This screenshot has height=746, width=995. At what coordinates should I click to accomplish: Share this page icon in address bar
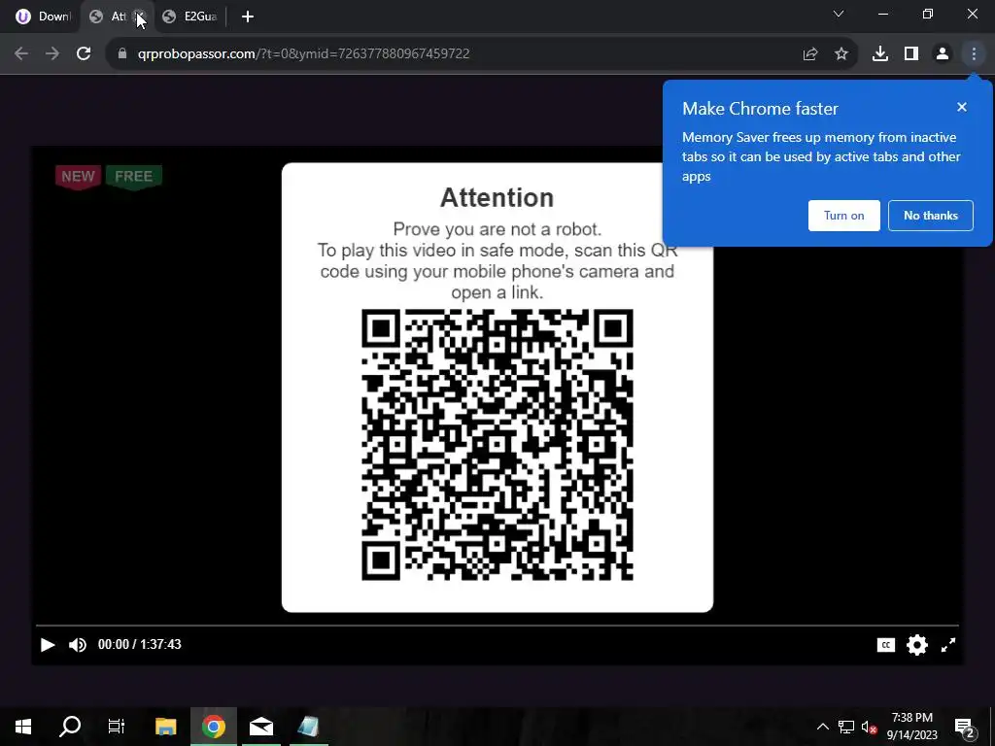[809, 54]
